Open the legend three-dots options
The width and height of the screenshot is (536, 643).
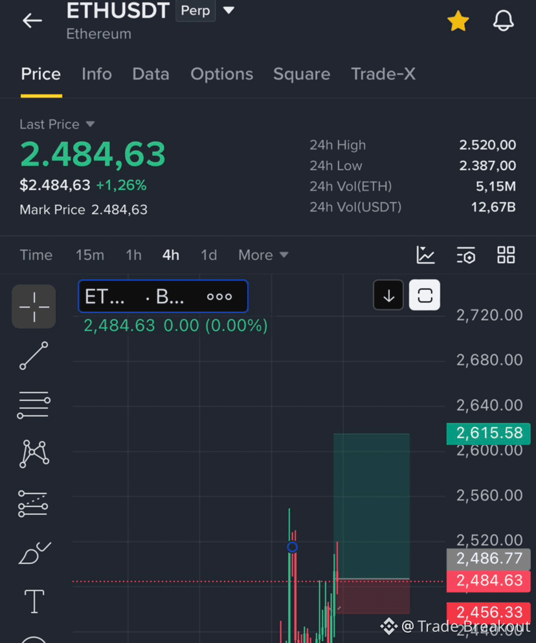[219, 296]
